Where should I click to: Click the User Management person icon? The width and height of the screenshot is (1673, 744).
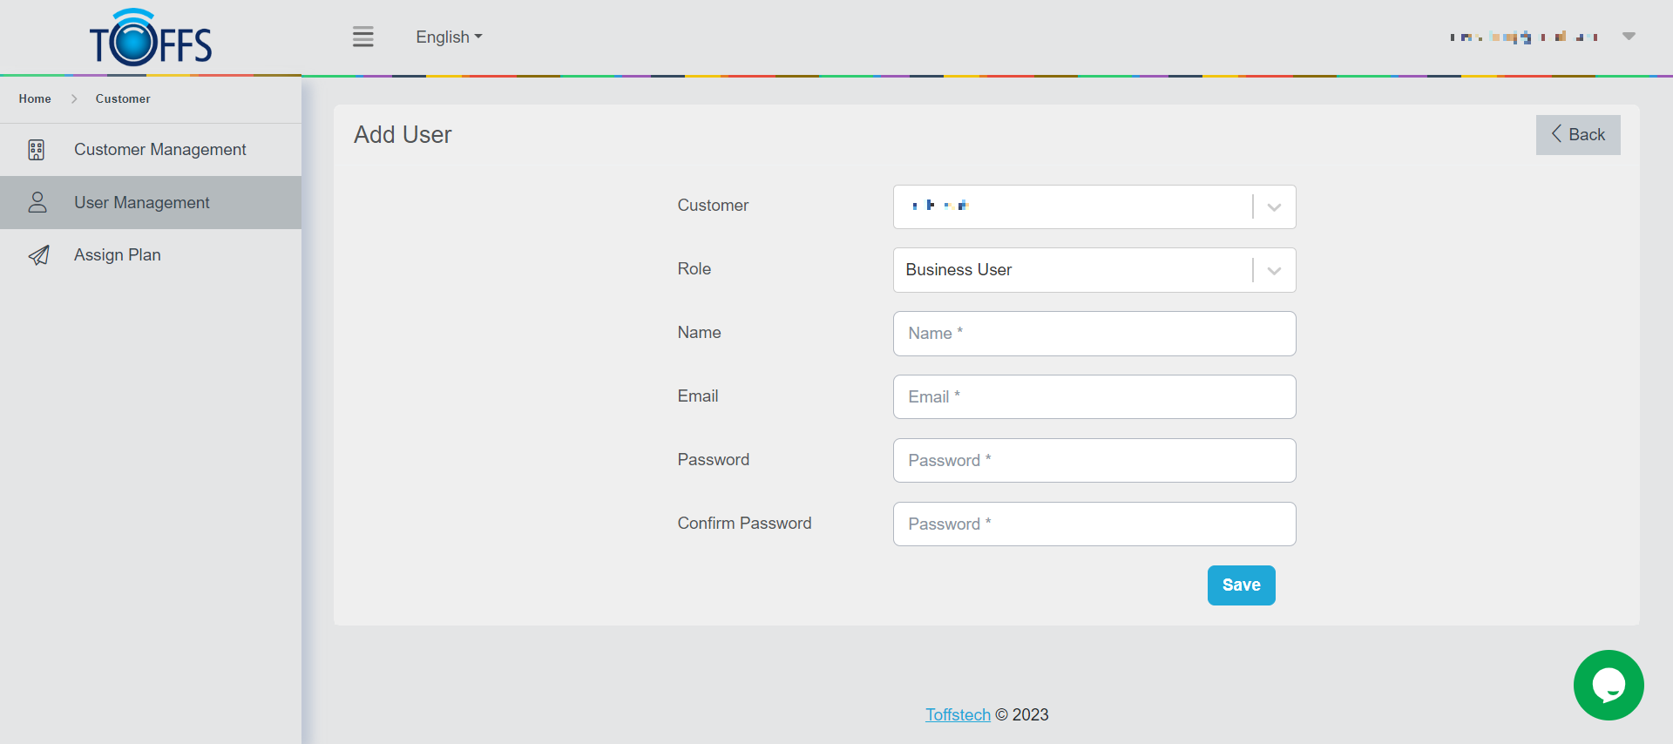(37, 203)
